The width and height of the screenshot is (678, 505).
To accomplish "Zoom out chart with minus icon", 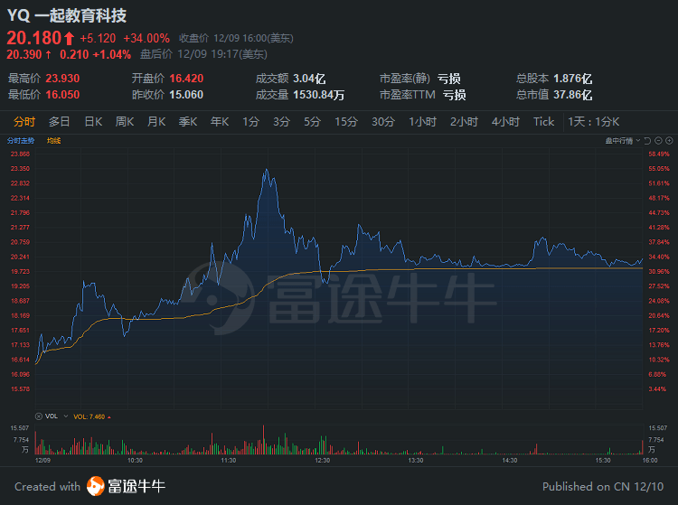I will tap(658, 140).
